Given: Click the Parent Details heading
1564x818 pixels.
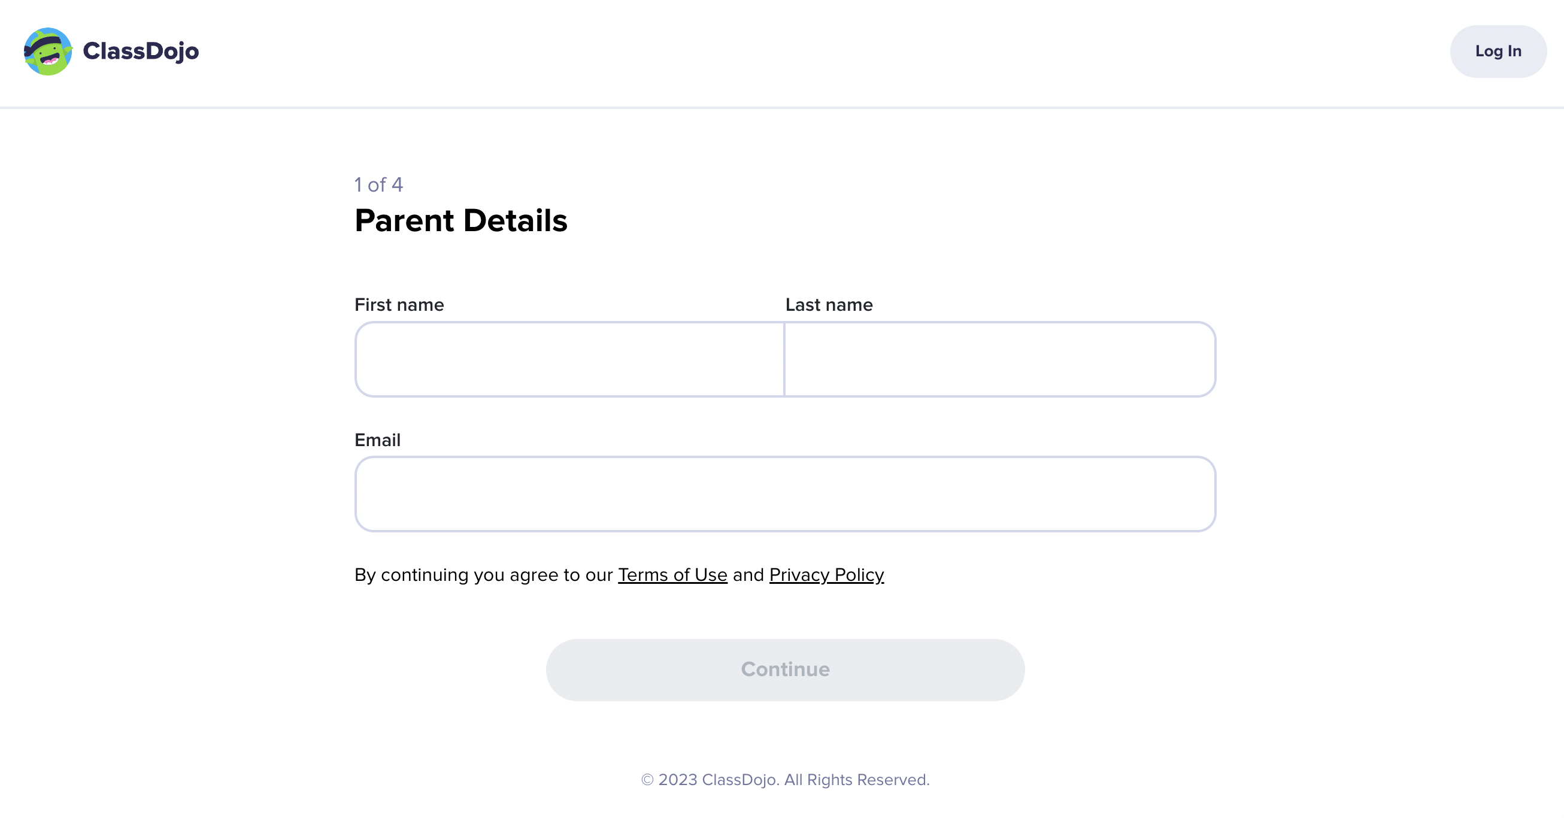Looking at the screenshot, I should (461, 220).
